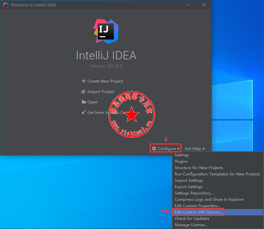Click the checkout arrow icon for Version Control

point(84,112)
